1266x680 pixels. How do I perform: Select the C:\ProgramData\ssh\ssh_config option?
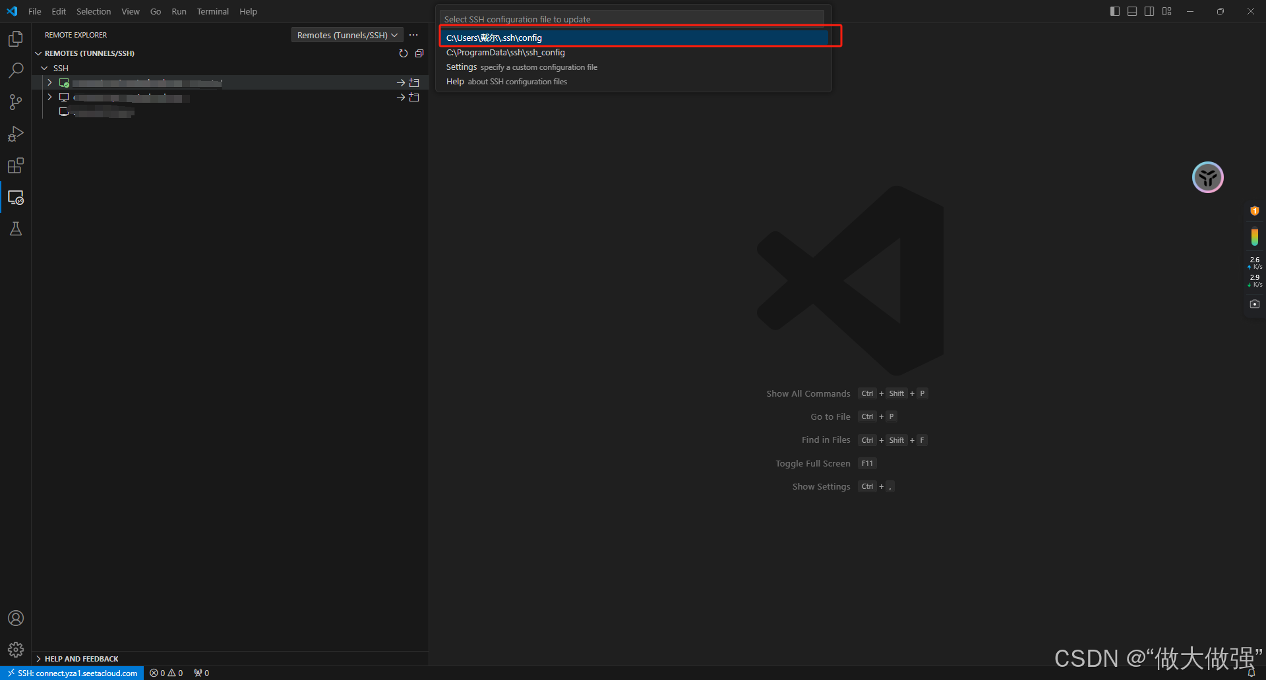[x=505, y=53]
